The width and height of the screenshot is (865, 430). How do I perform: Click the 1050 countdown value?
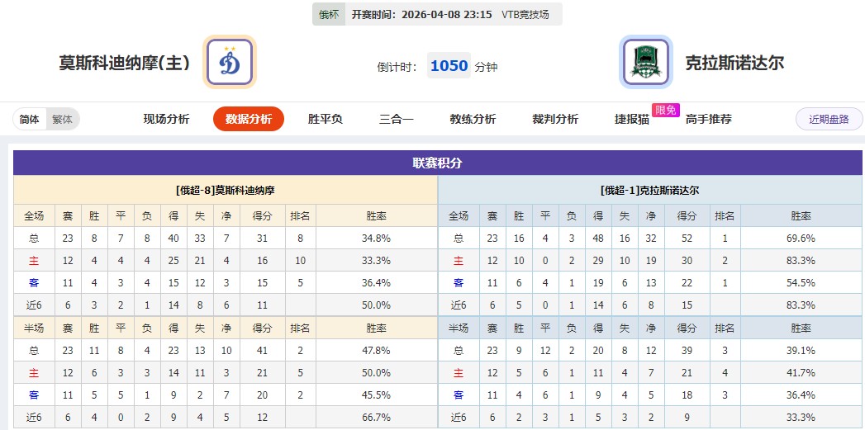449,66
